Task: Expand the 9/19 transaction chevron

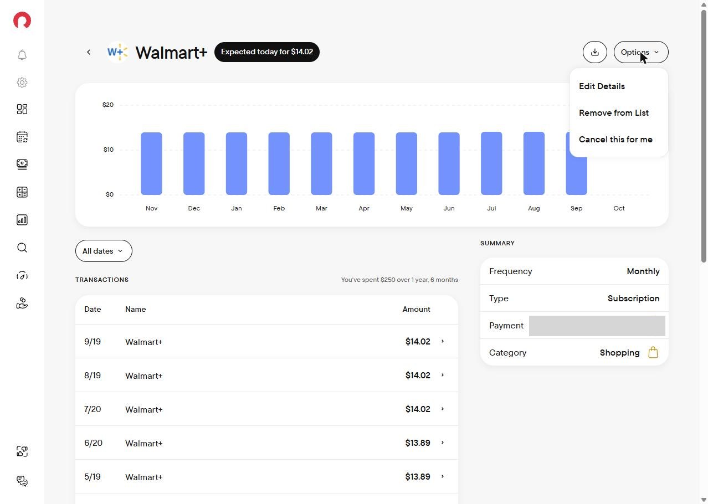Action: click(443, 341)
